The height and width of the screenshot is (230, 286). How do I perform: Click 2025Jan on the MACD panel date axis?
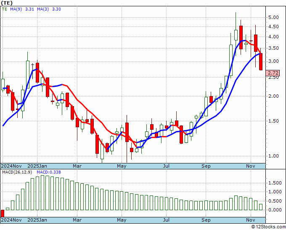tap(37, 220)
